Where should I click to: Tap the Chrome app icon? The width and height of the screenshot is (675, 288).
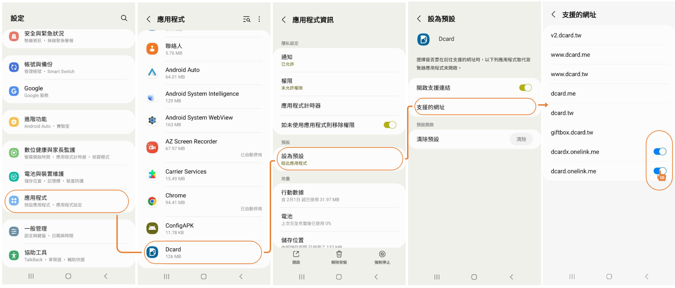[152, 201]
